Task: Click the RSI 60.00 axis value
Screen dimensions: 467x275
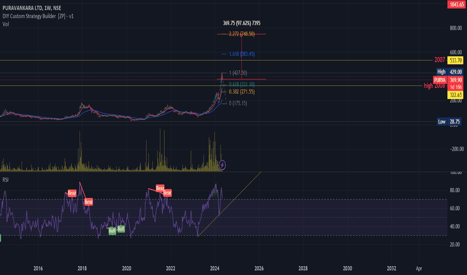Action: [x=454, y=208]
